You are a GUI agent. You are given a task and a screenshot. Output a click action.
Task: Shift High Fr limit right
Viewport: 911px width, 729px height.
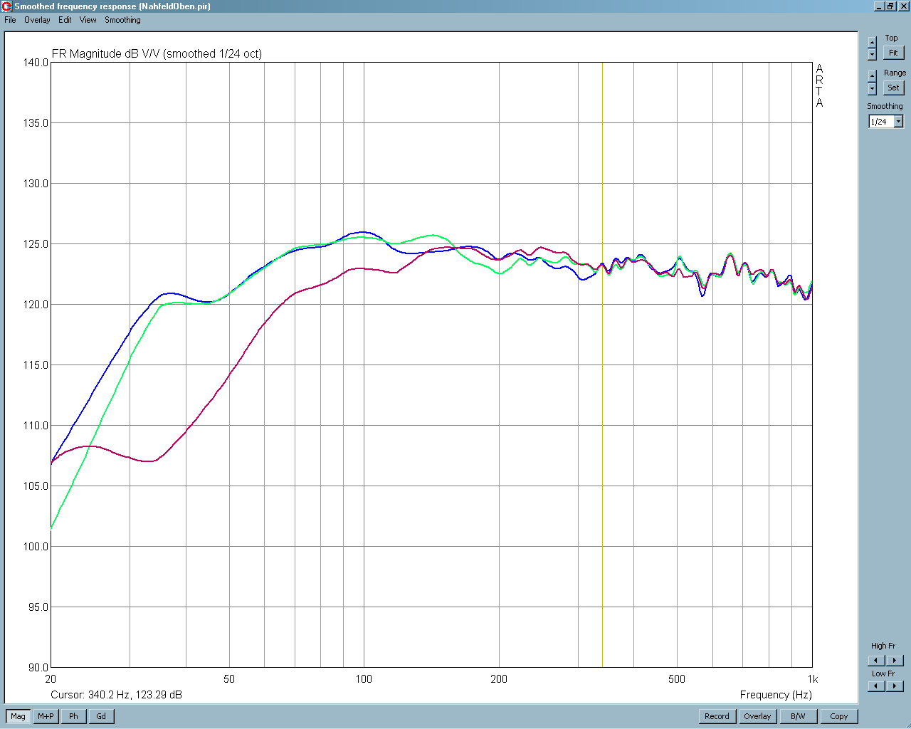coord(895,660)
